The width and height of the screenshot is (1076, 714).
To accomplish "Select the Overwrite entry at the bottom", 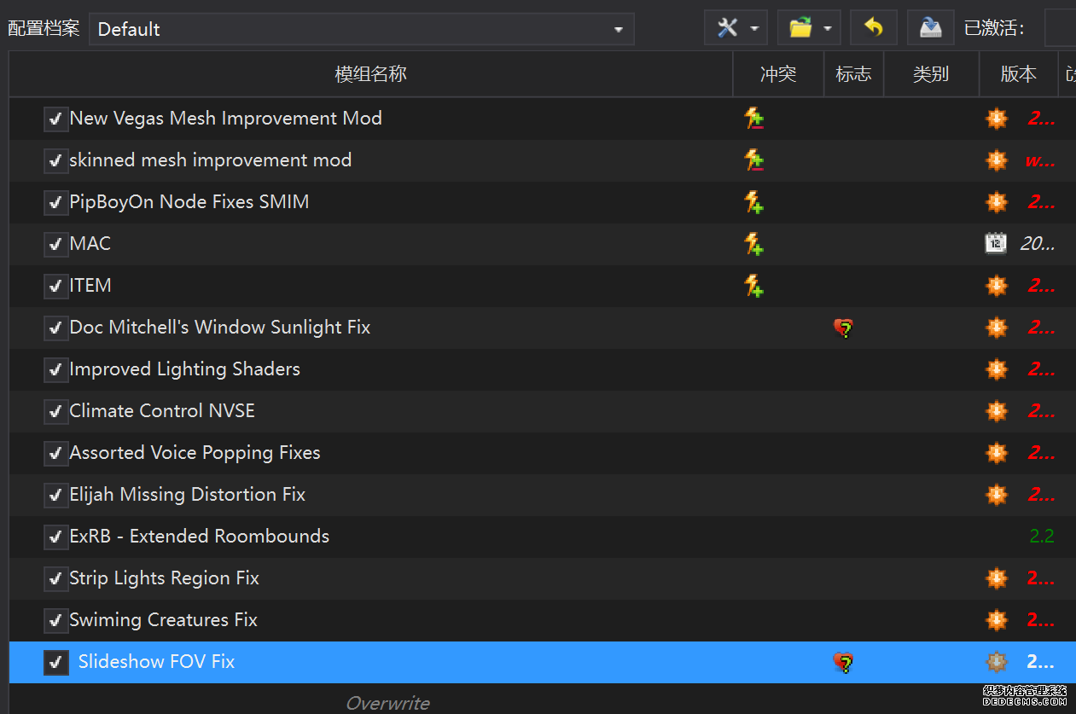I will [x=387, y=703].
